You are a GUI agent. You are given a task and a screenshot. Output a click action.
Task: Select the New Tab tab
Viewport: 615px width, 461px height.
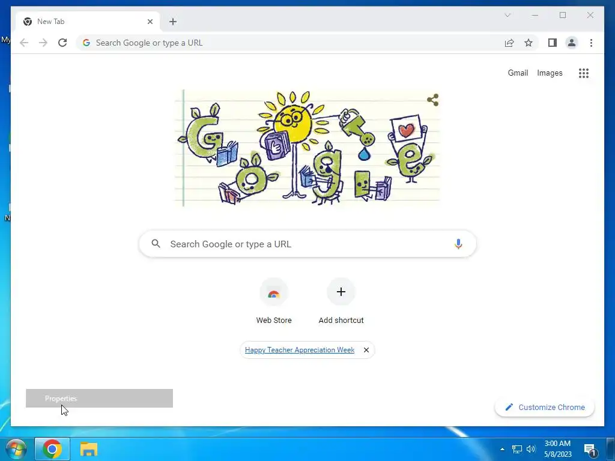click(x=88, y=22)
